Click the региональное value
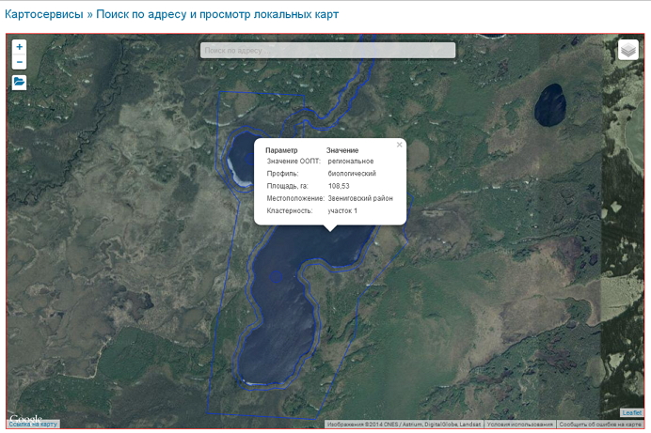Image resolution: width=651 pixels, height=433 pixels. tap(350, 162)
